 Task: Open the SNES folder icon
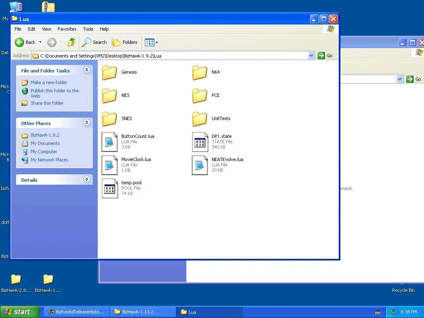tap(109, 119)
